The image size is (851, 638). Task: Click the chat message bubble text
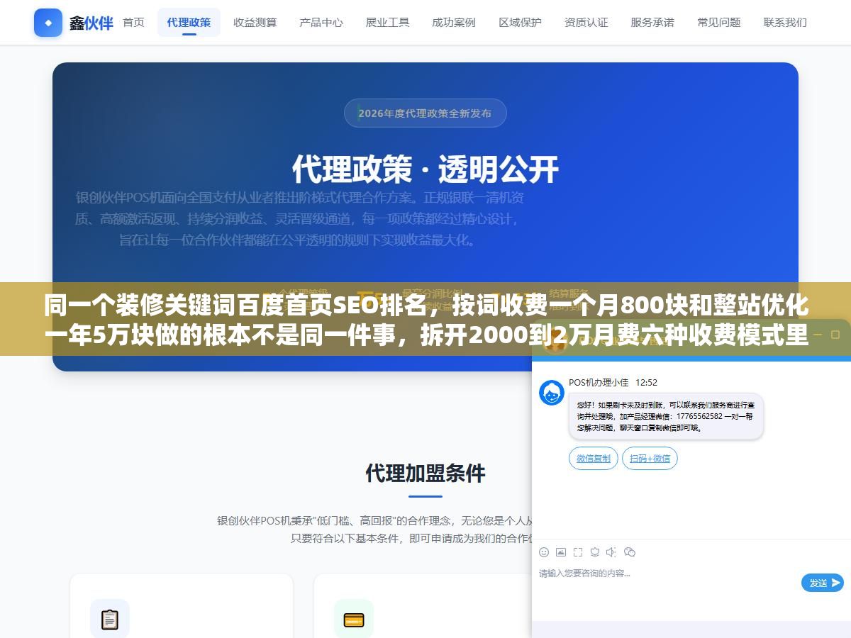coord(665,416)
